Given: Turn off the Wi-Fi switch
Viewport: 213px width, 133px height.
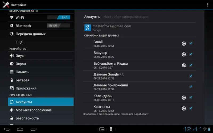Looking at the screenshot, I should (x=59, y=17).
